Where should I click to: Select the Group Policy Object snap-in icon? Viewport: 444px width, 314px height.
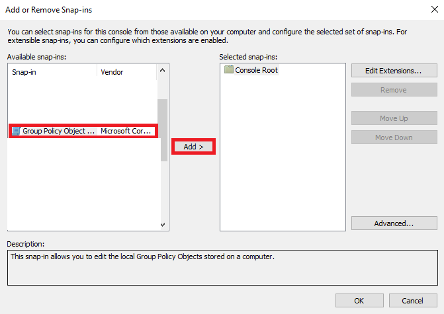[16, 131]
